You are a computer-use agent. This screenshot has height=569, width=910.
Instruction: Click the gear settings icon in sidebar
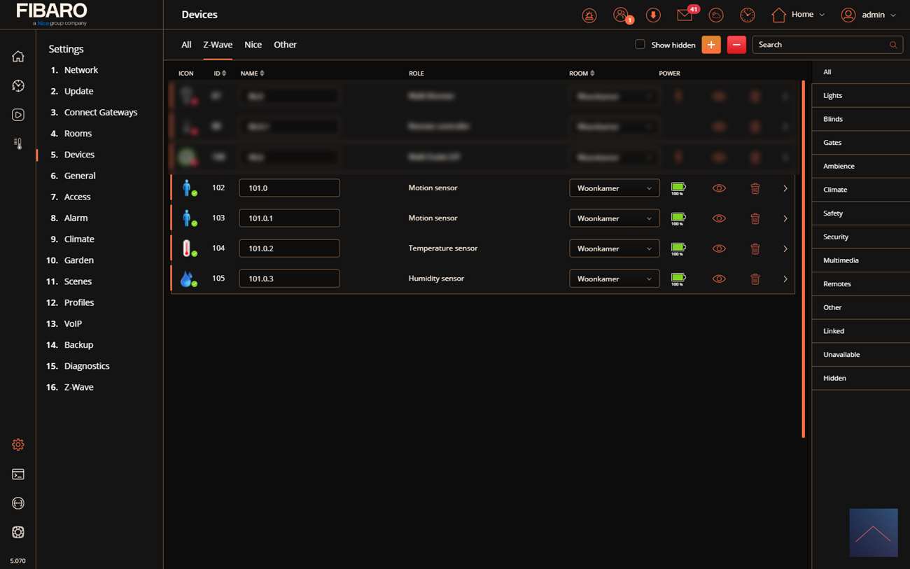(x=18, y=444)
